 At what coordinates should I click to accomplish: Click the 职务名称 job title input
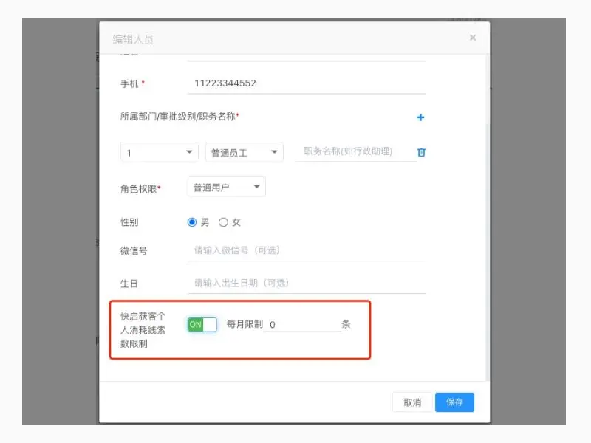pos(347,151)
